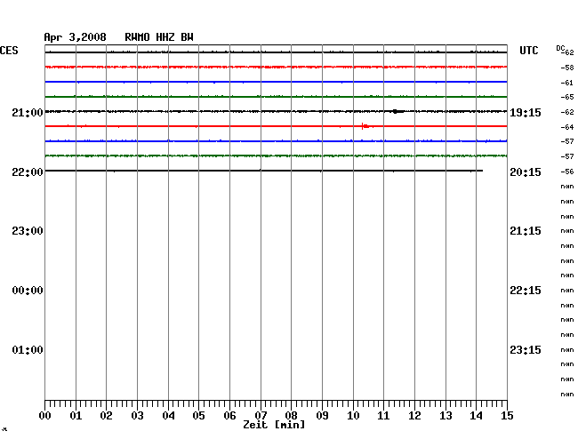Click the 22:00 local time label
578x439 pixels.
tap(28, 172)
